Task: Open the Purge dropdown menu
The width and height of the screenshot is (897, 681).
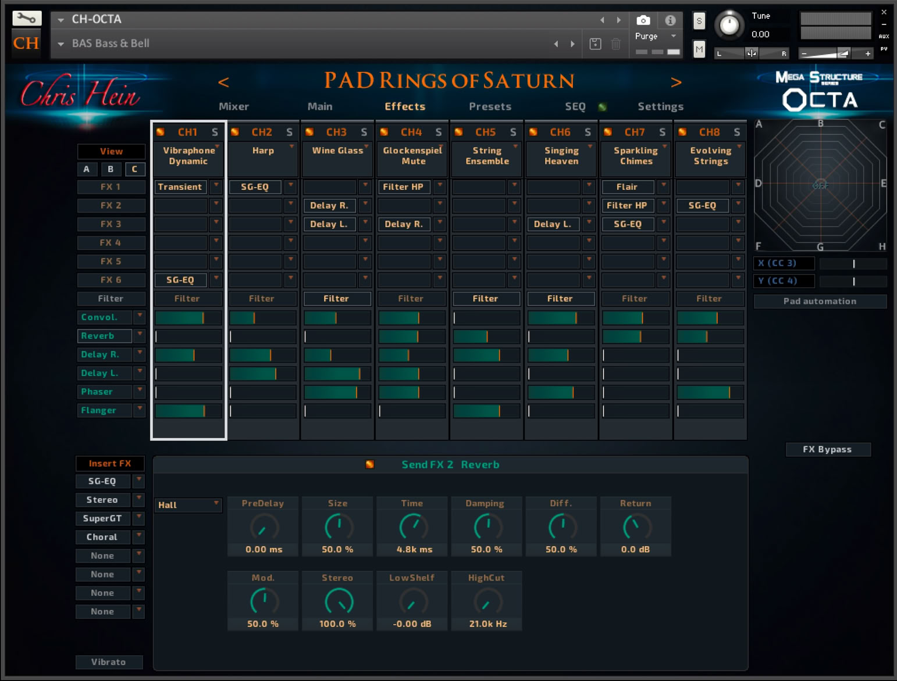Action: [656, 36]
